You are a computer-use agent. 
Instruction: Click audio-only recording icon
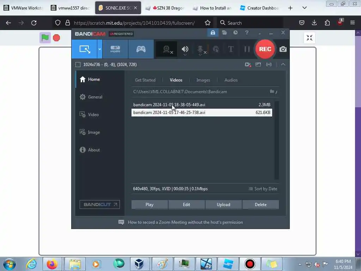point(269,65)
